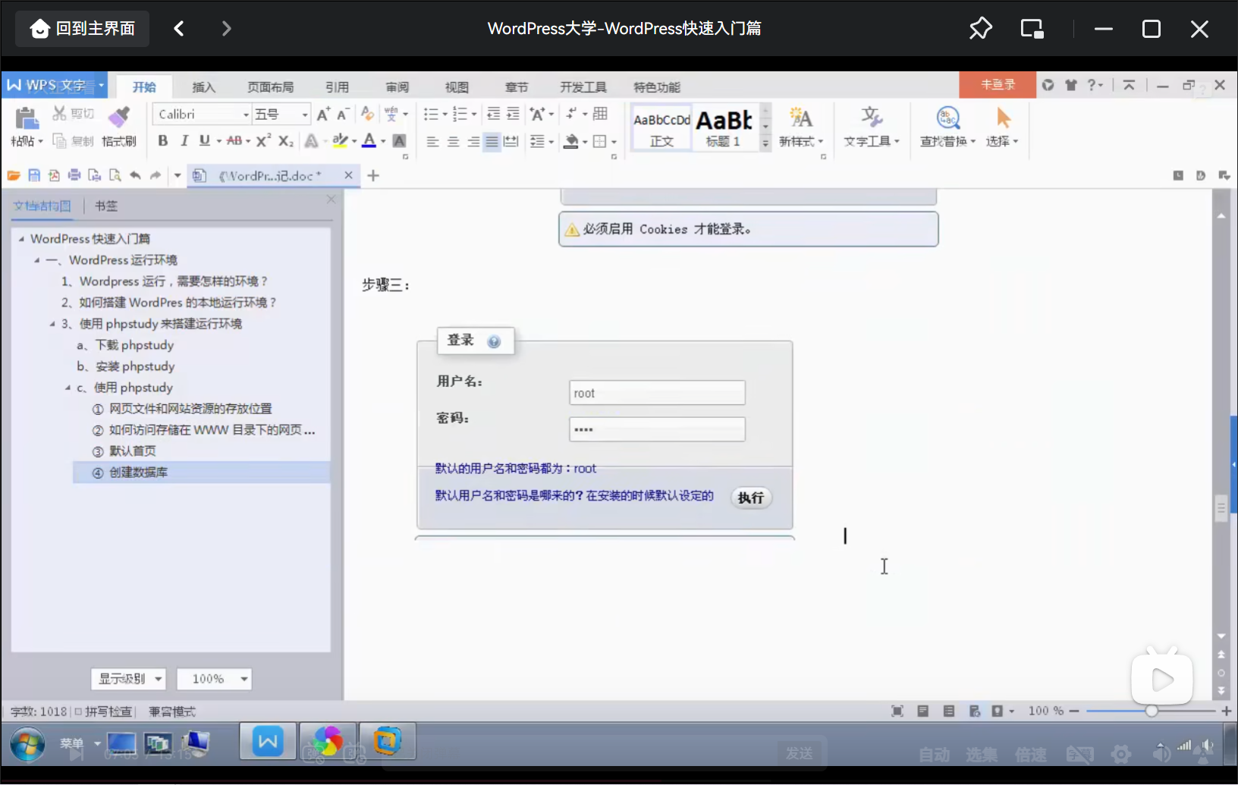The width and height of the screenshot is (1238, 785).
Task: Click the redo arrow icon
Action: point(156,175)
